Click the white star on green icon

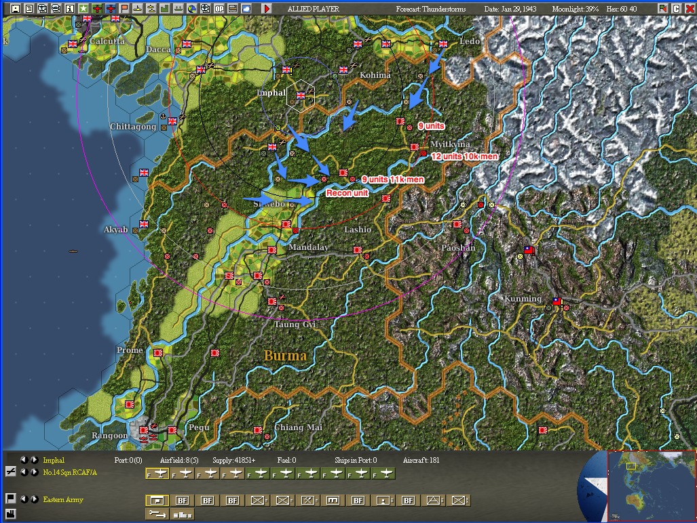coord(83,9)
